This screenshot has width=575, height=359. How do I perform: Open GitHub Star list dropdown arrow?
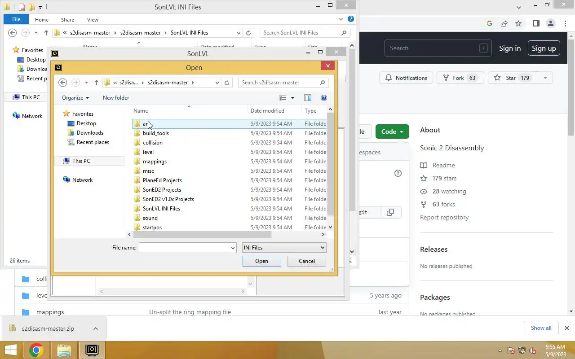coord(545,78)
